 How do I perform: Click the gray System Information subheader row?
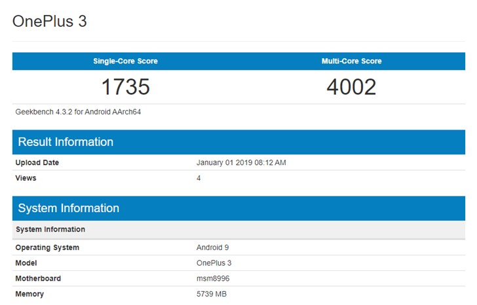point(238,230)
